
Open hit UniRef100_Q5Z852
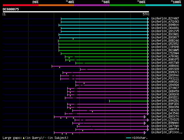click(165, 44)
